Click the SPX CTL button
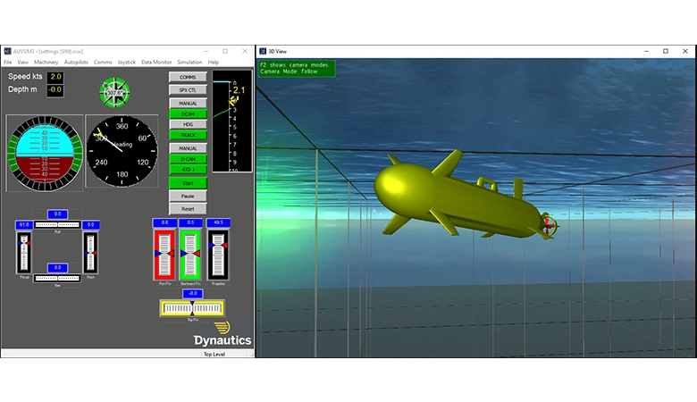 188,90
